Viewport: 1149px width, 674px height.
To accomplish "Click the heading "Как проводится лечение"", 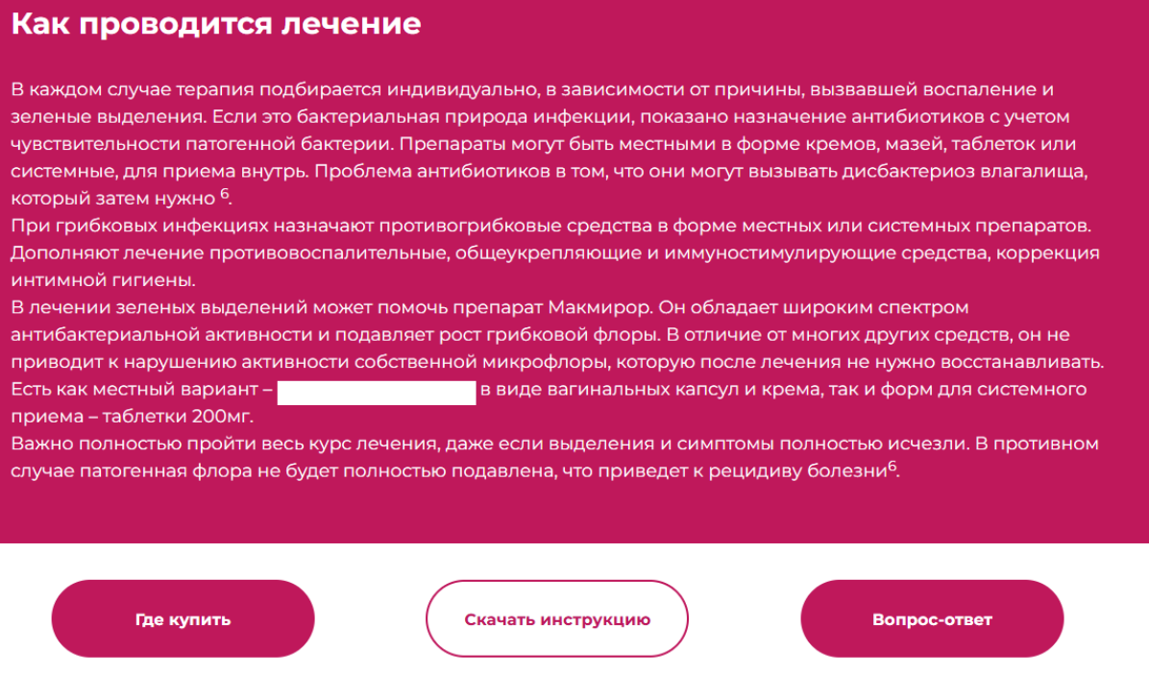I will [x=216, y=23].
